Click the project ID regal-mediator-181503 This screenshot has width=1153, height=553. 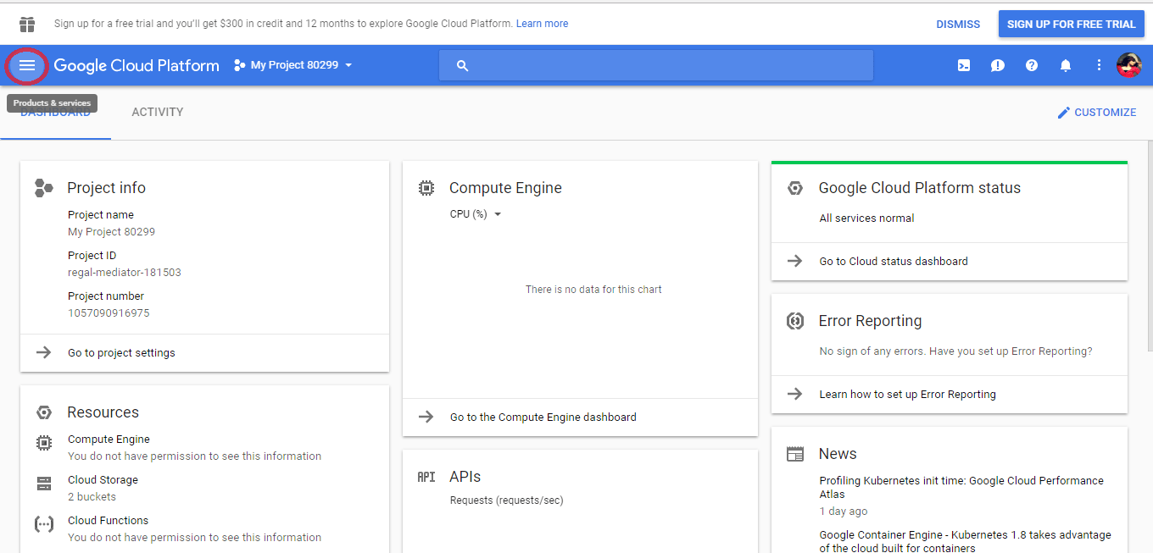125,273
